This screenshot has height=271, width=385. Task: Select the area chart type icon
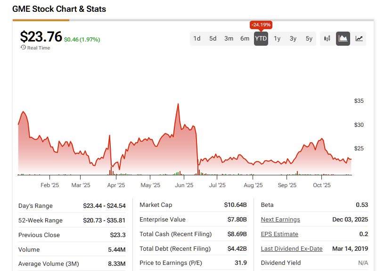pos(343,39)
